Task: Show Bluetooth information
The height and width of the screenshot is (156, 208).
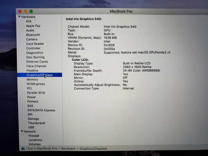Action: (x=33, y=35)
